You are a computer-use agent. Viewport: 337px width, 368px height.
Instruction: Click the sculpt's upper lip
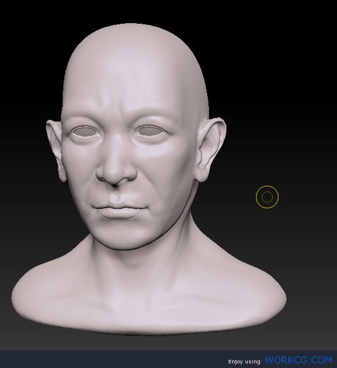pos(119,202)
